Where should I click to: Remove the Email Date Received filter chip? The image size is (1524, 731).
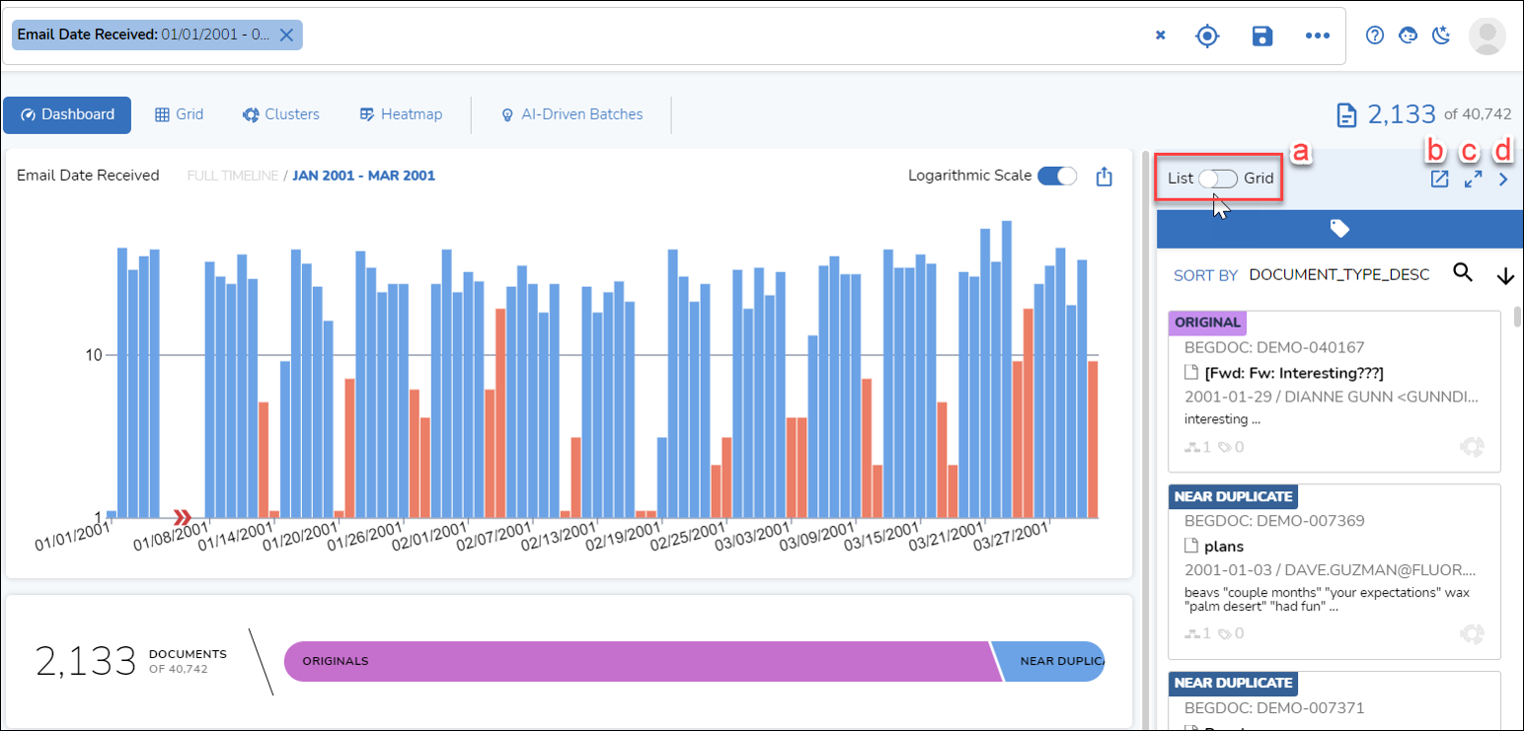click(x=286, y=35)
